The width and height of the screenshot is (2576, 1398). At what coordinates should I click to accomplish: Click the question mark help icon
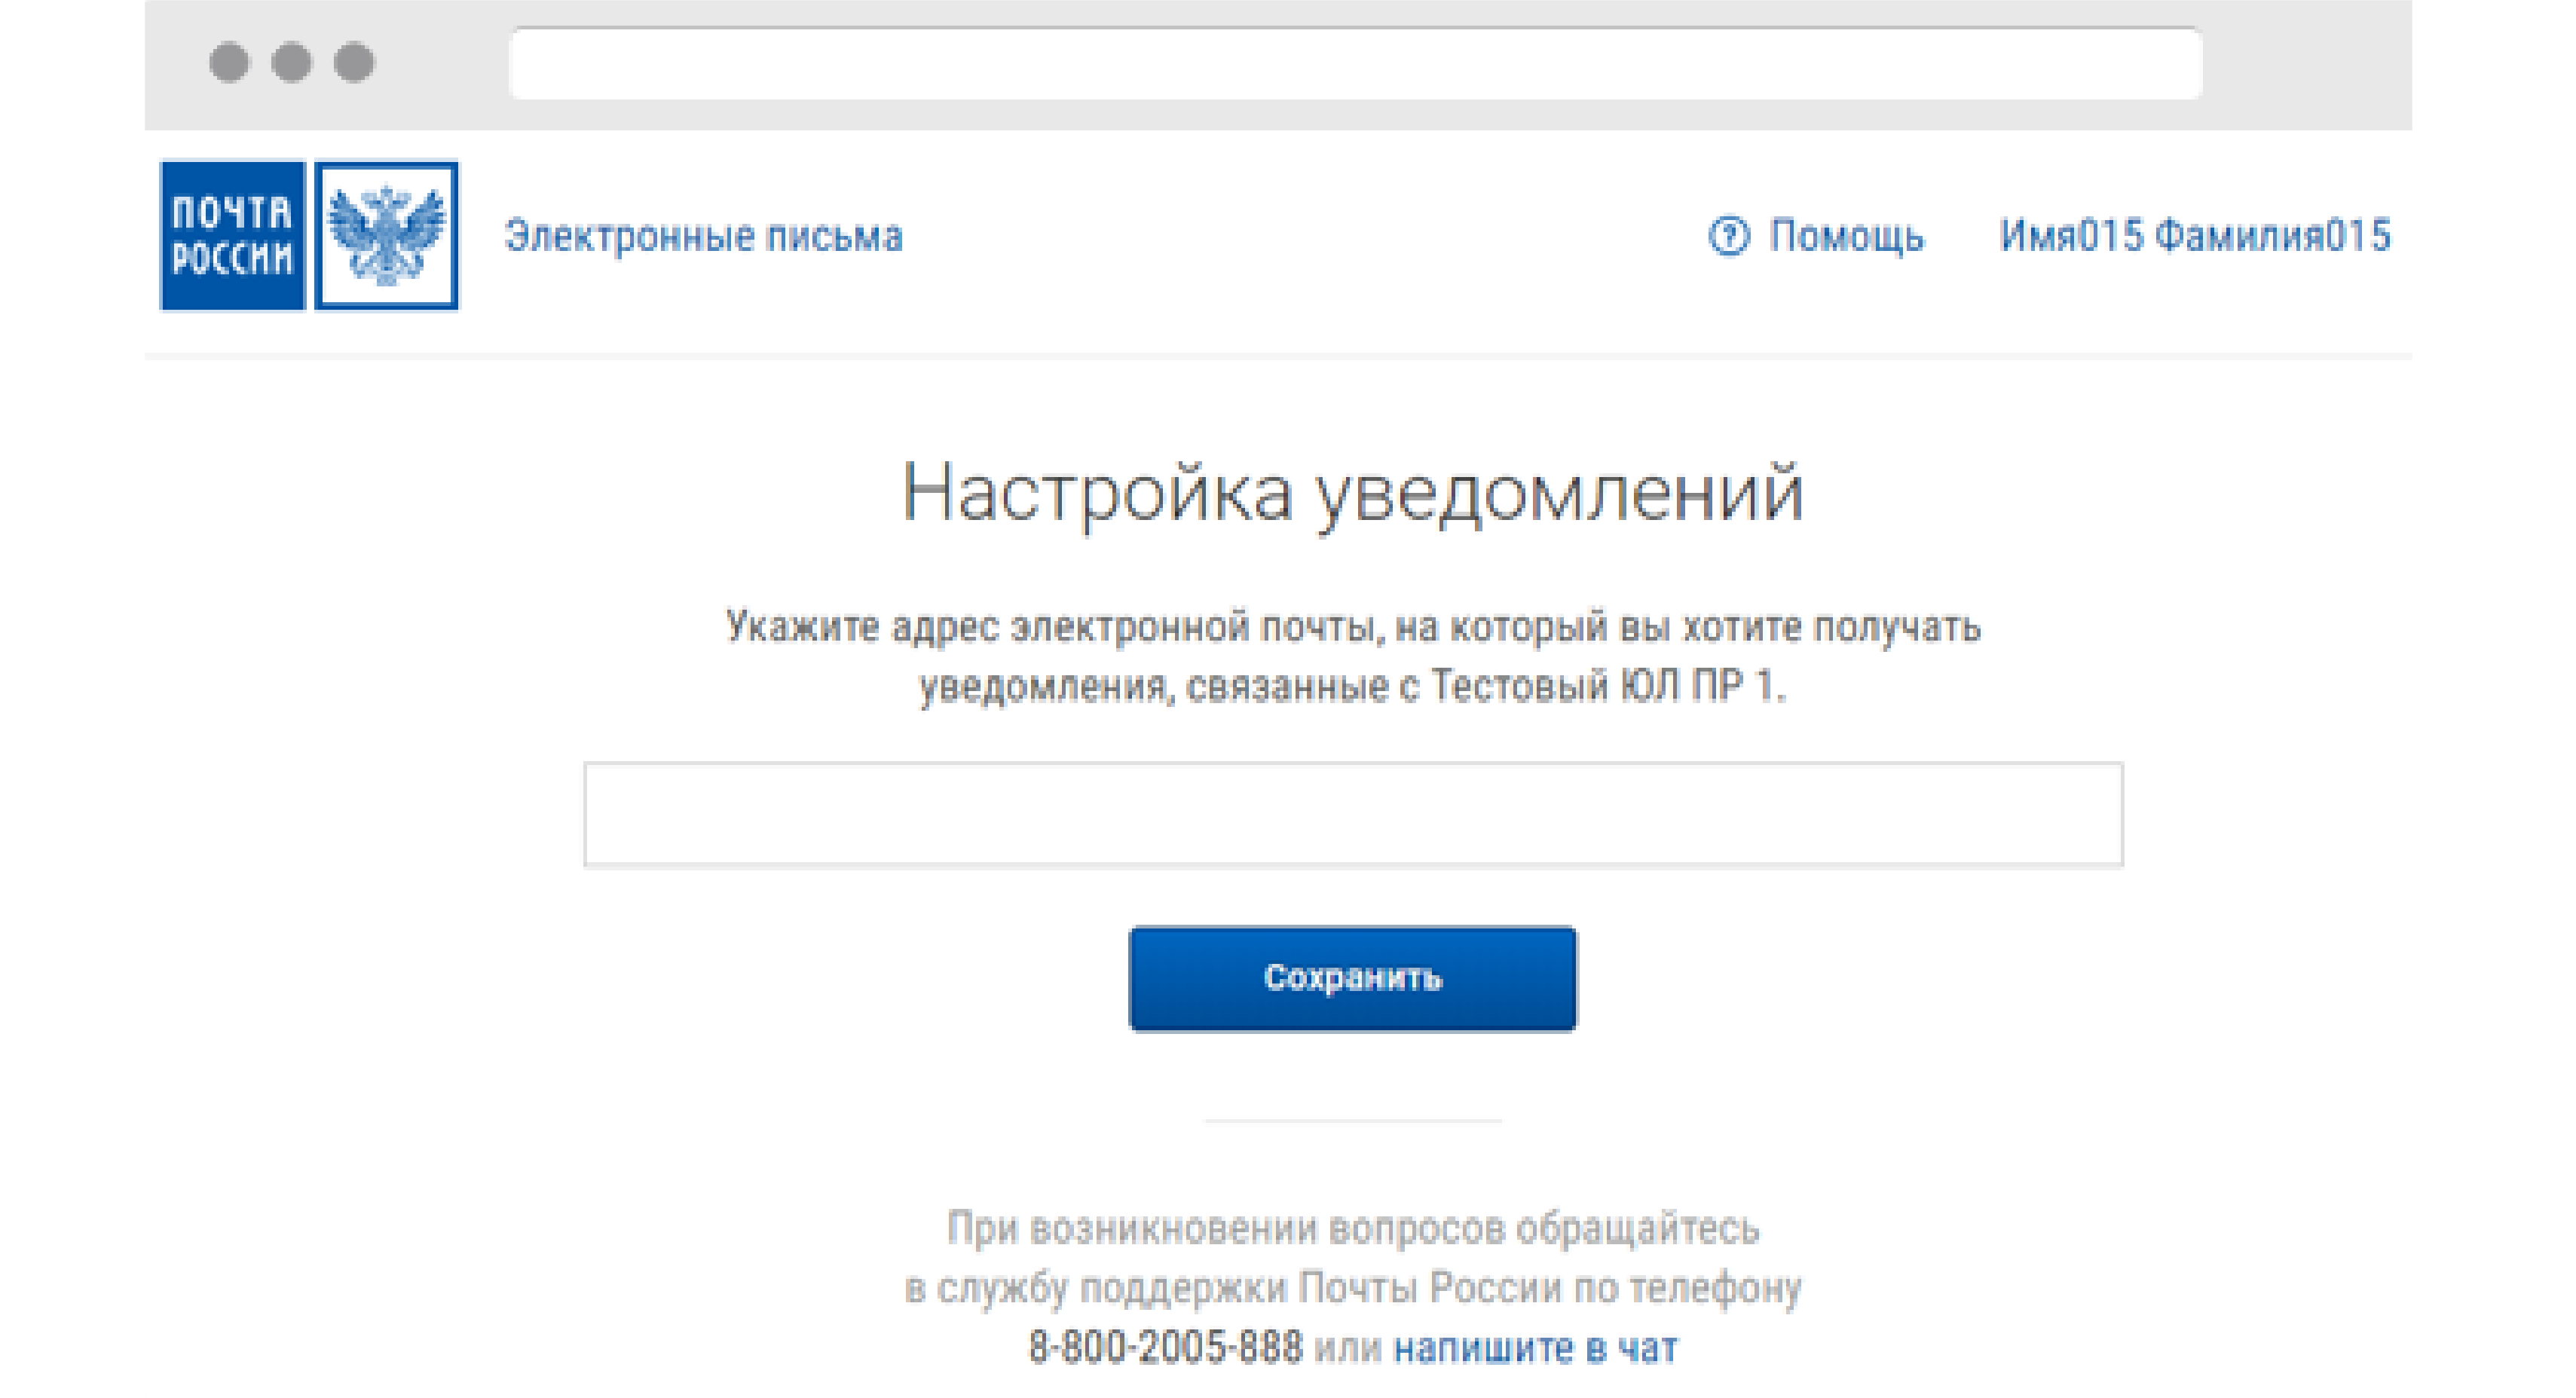(1728, 236)
